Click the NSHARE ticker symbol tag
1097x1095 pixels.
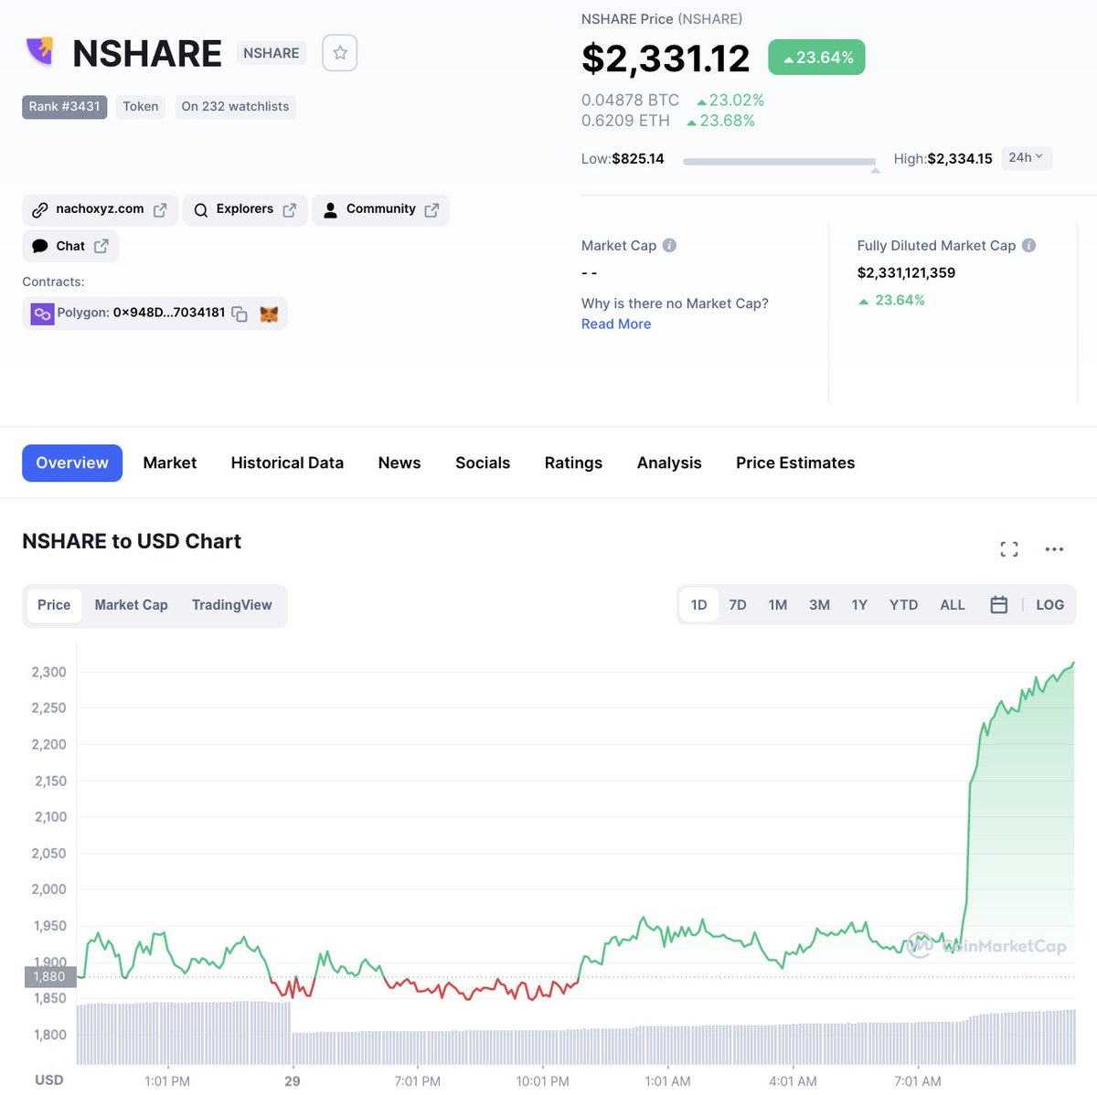coord(272,53)
